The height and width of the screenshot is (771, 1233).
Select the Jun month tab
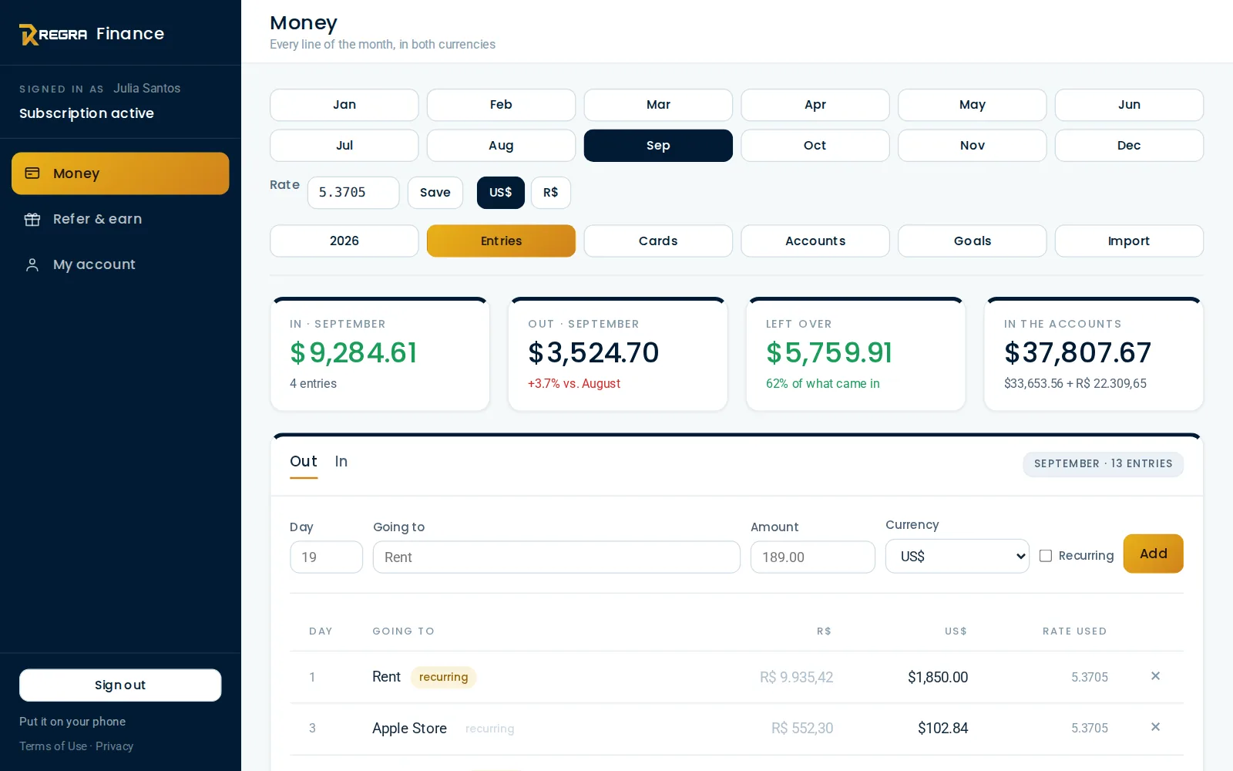1129,105
